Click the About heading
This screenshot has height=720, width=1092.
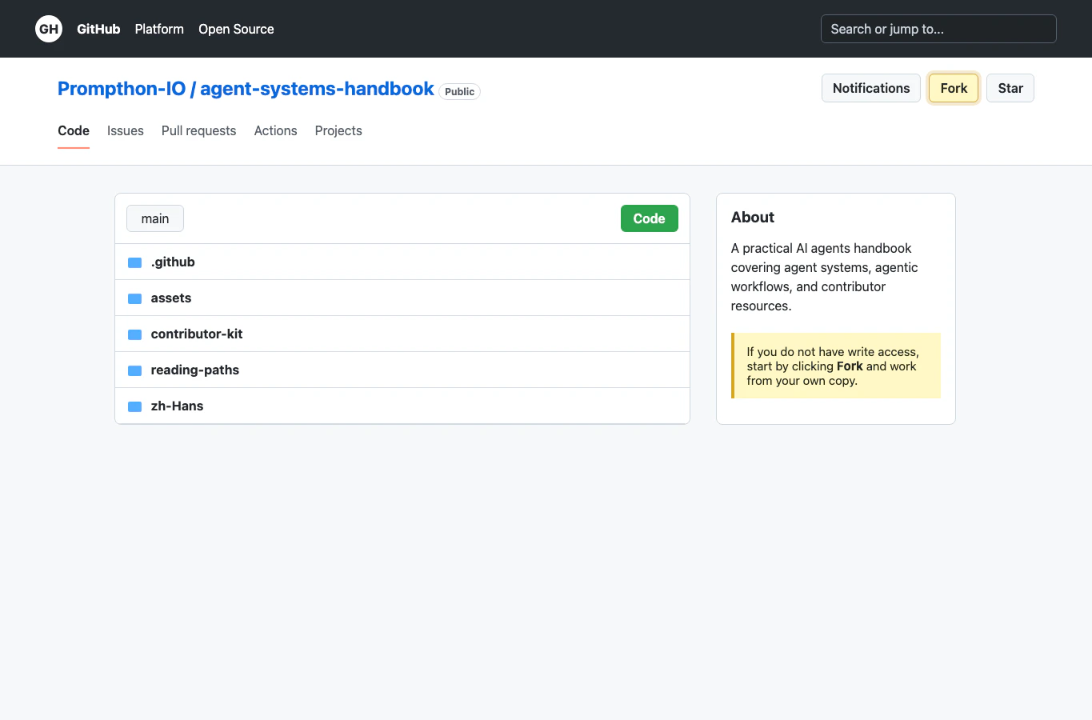753,218
